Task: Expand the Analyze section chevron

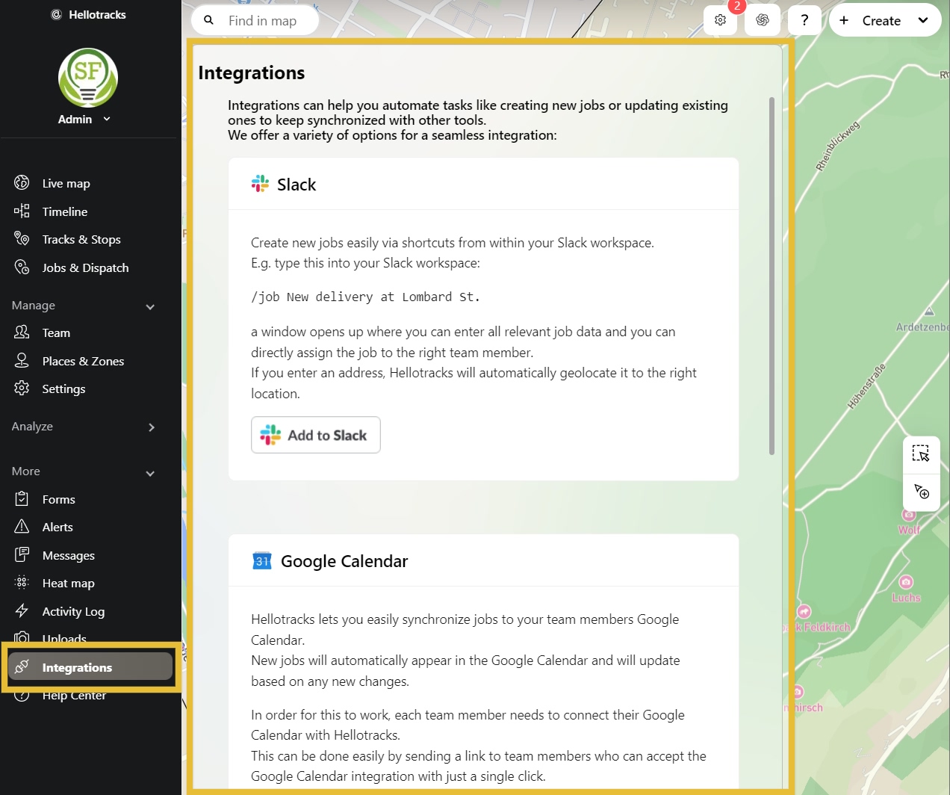Action: (x=152, y=427)
